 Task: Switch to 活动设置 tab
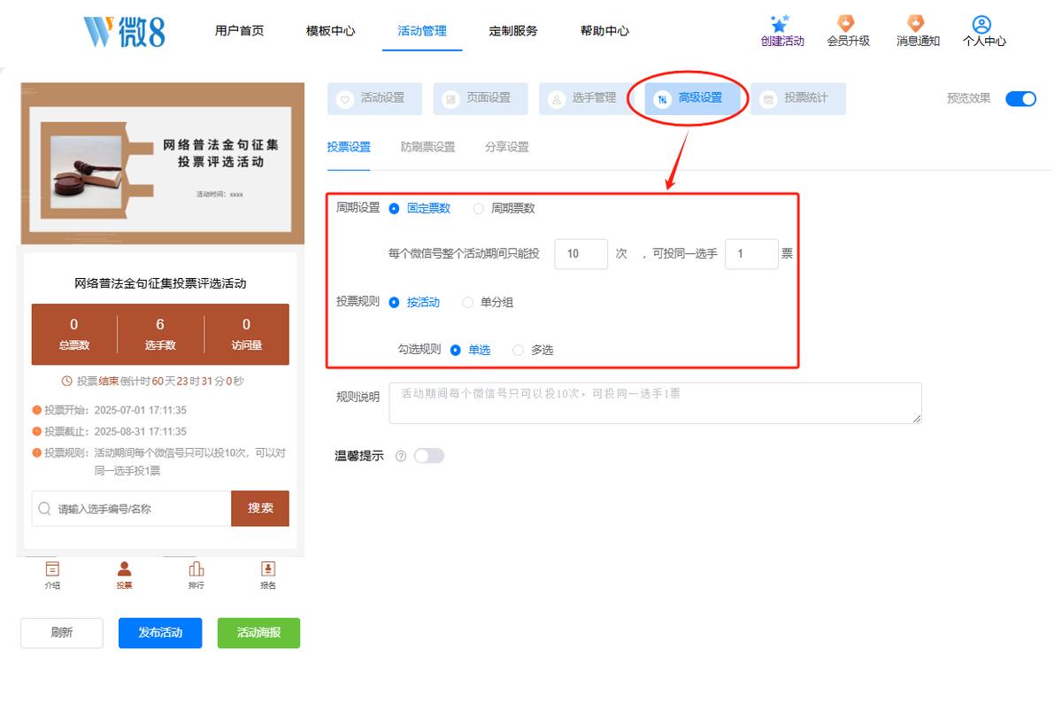374,98
